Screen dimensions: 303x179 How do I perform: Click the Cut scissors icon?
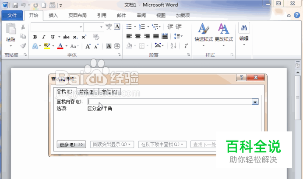point(23,27)
